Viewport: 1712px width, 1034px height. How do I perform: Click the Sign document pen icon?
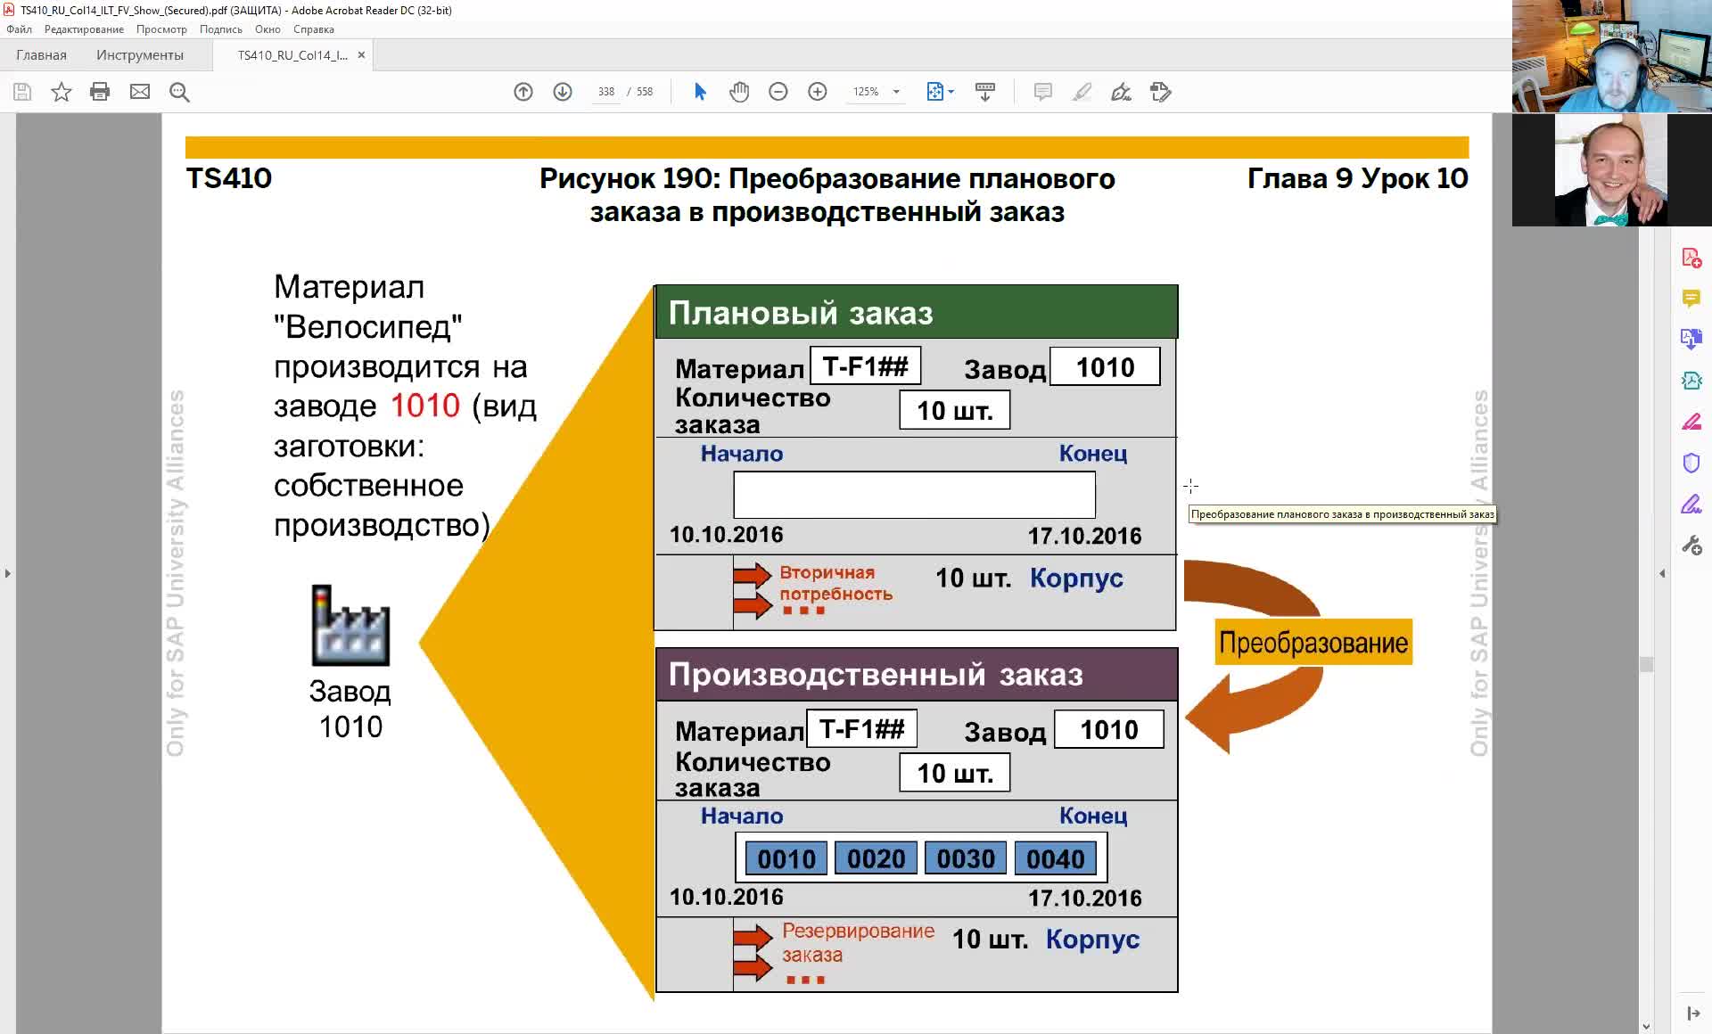point(1121,92)
